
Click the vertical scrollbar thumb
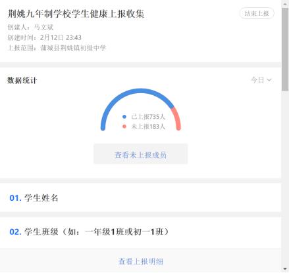pyautogui.click(x=285, y=49)
